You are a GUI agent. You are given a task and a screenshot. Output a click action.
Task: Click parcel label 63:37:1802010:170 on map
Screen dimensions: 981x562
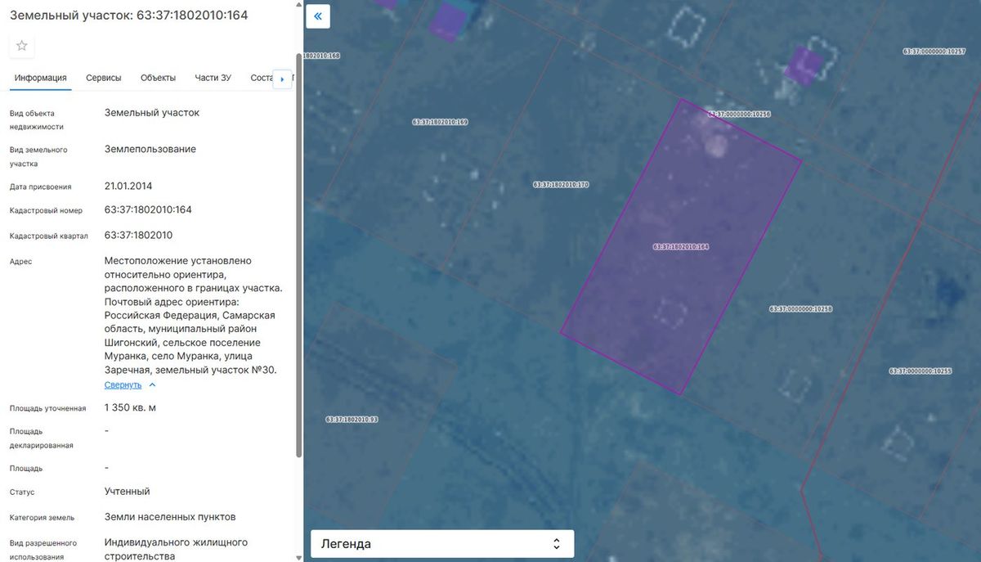point(561,185)
